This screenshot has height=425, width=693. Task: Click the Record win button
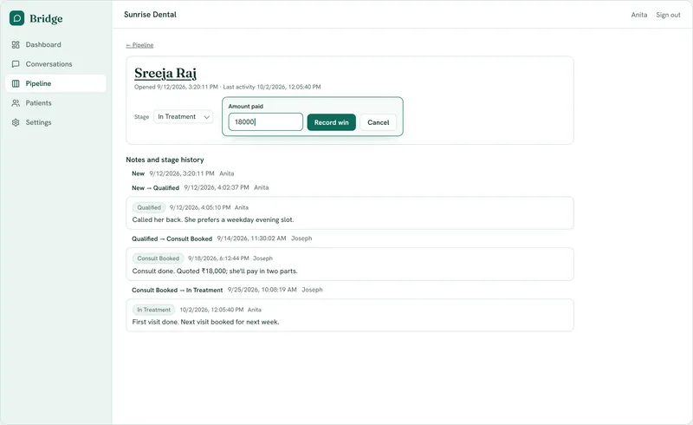pos(332,122)
